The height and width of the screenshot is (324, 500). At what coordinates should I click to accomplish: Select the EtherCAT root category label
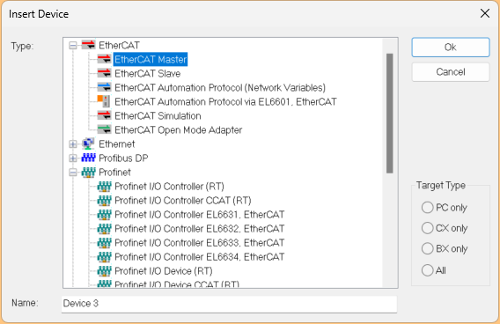(x=119, y=45)
